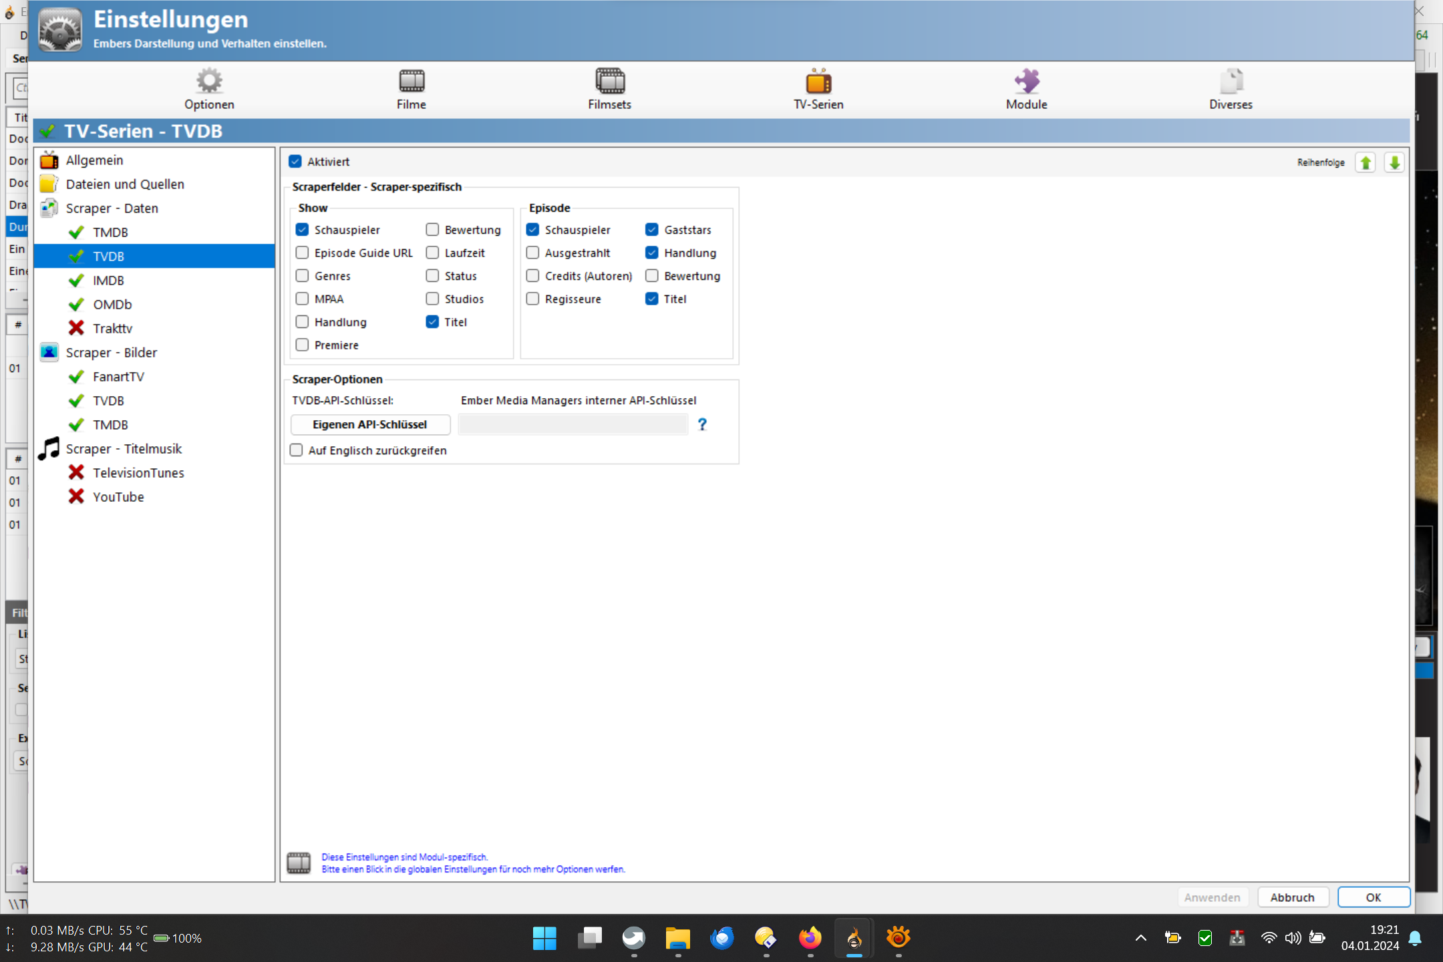Viewport: 1443px width, 962px height.
Task: Uncheck Episode Titel checkbox
Action: tap(652, 299)
